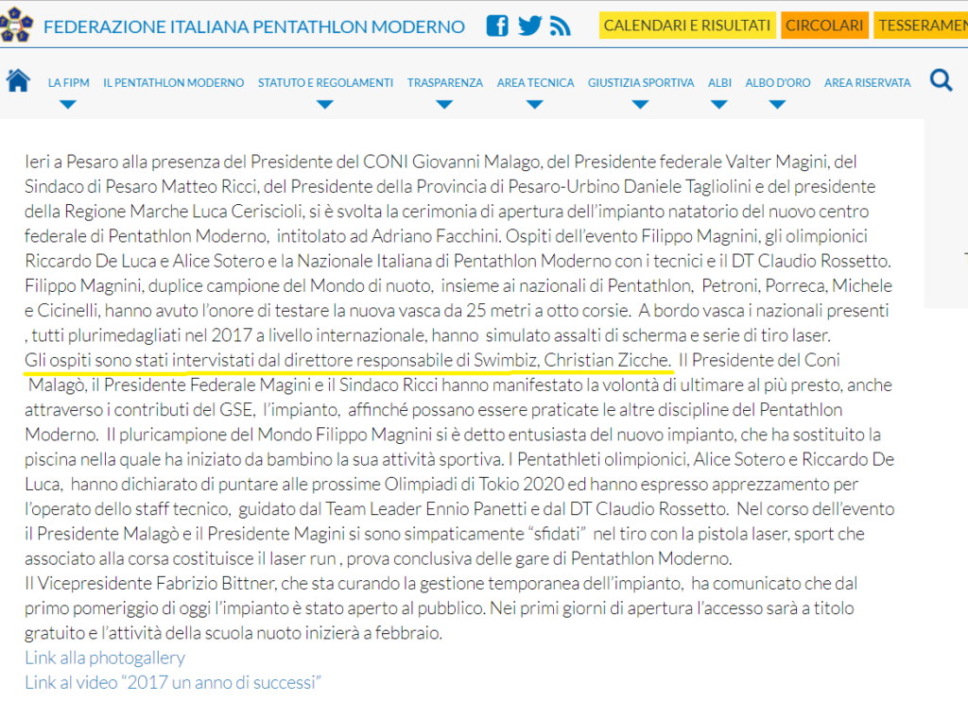
Task: Open the Twitter bird icon
Action: [x=529, y=26]
